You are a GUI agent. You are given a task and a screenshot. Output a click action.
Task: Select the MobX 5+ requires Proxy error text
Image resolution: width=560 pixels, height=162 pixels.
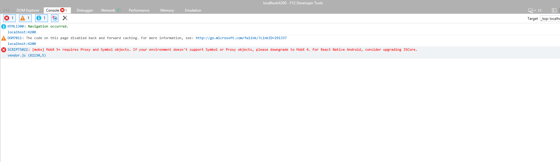pyautogui.click(x=225, y=50)
